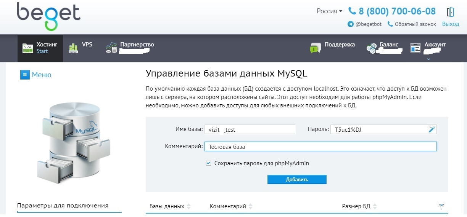Viewport: 467px width, 217px height.
Task: Request a callback via Обратный звонок
Action: coord(415,24)
